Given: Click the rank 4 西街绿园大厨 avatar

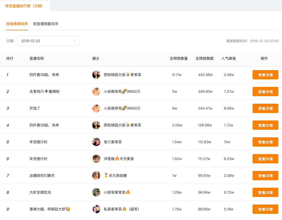Looking at the screenshot, I should pyautogui.click(x=96, y=125).
